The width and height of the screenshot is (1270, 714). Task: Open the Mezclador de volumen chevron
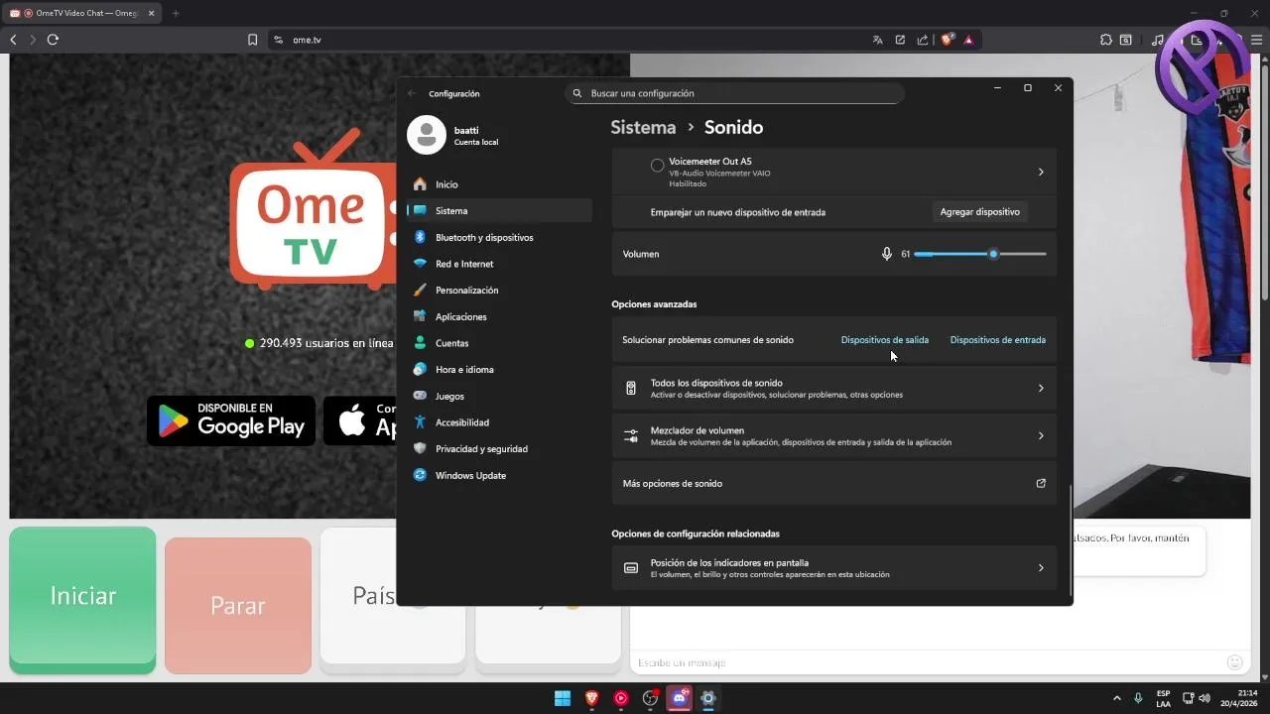[x=1041, y=435]
